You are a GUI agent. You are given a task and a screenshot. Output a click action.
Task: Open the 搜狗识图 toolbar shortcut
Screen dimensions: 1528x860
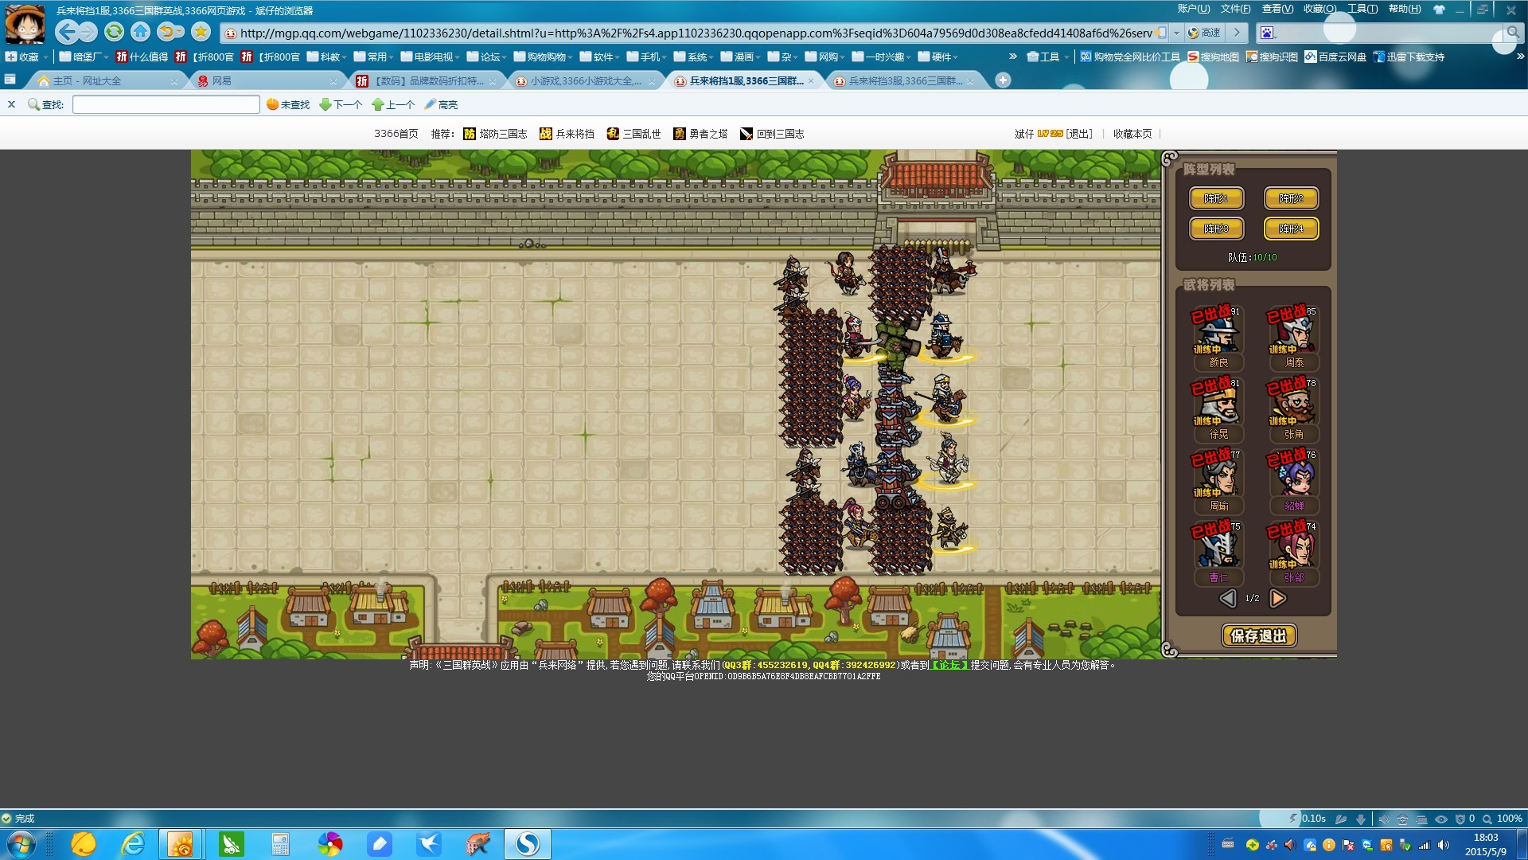1272,57
